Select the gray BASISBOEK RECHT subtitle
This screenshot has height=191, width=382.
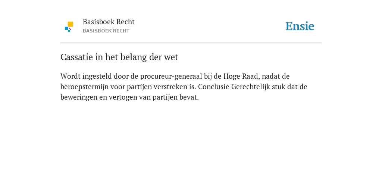coord(106,31)
